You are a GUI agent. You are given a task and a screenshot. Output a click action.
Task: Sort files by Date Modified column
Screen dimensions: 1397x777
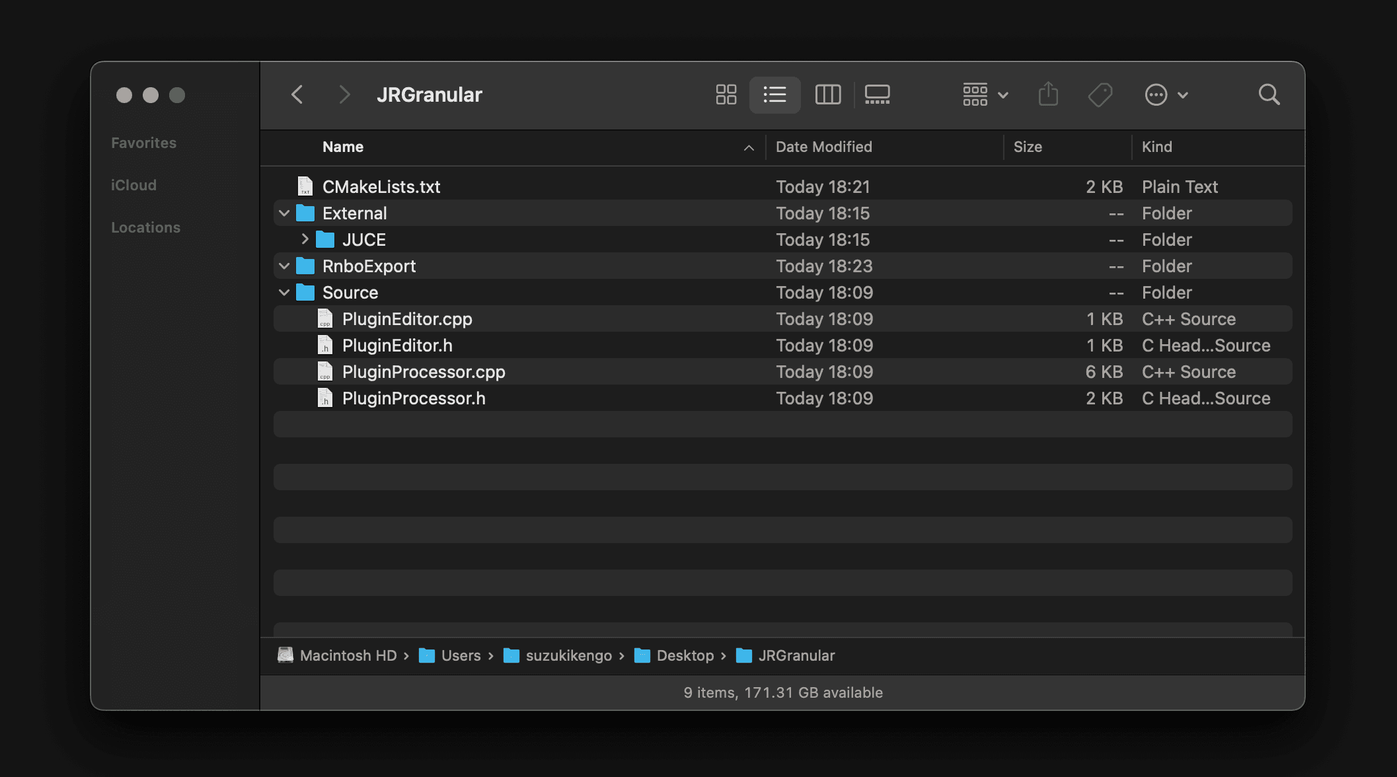(x=823, y=147)
